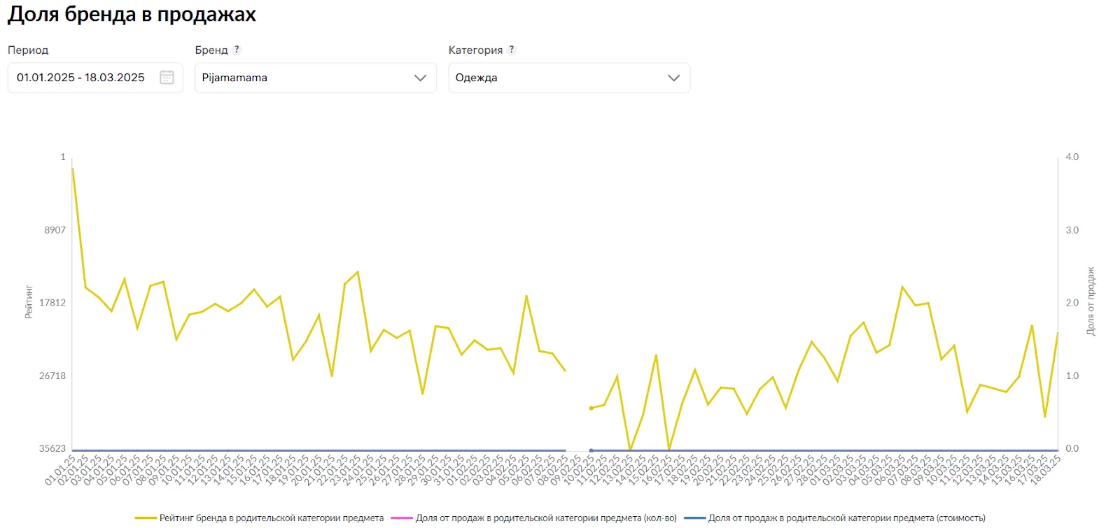
Task: Click the blue dot marker on share line
Action: 591,451
